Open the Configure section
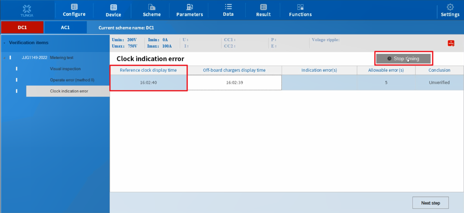 coord(74,10)
